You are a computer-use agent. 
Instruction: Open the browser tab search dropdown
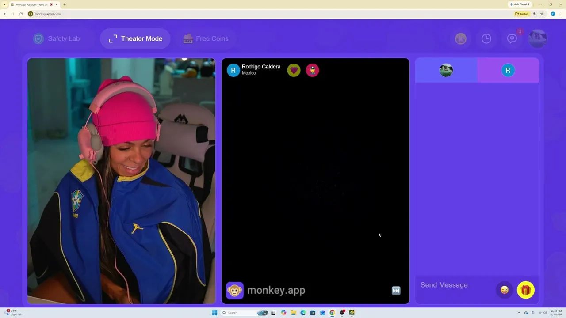[x=4, y=4]
